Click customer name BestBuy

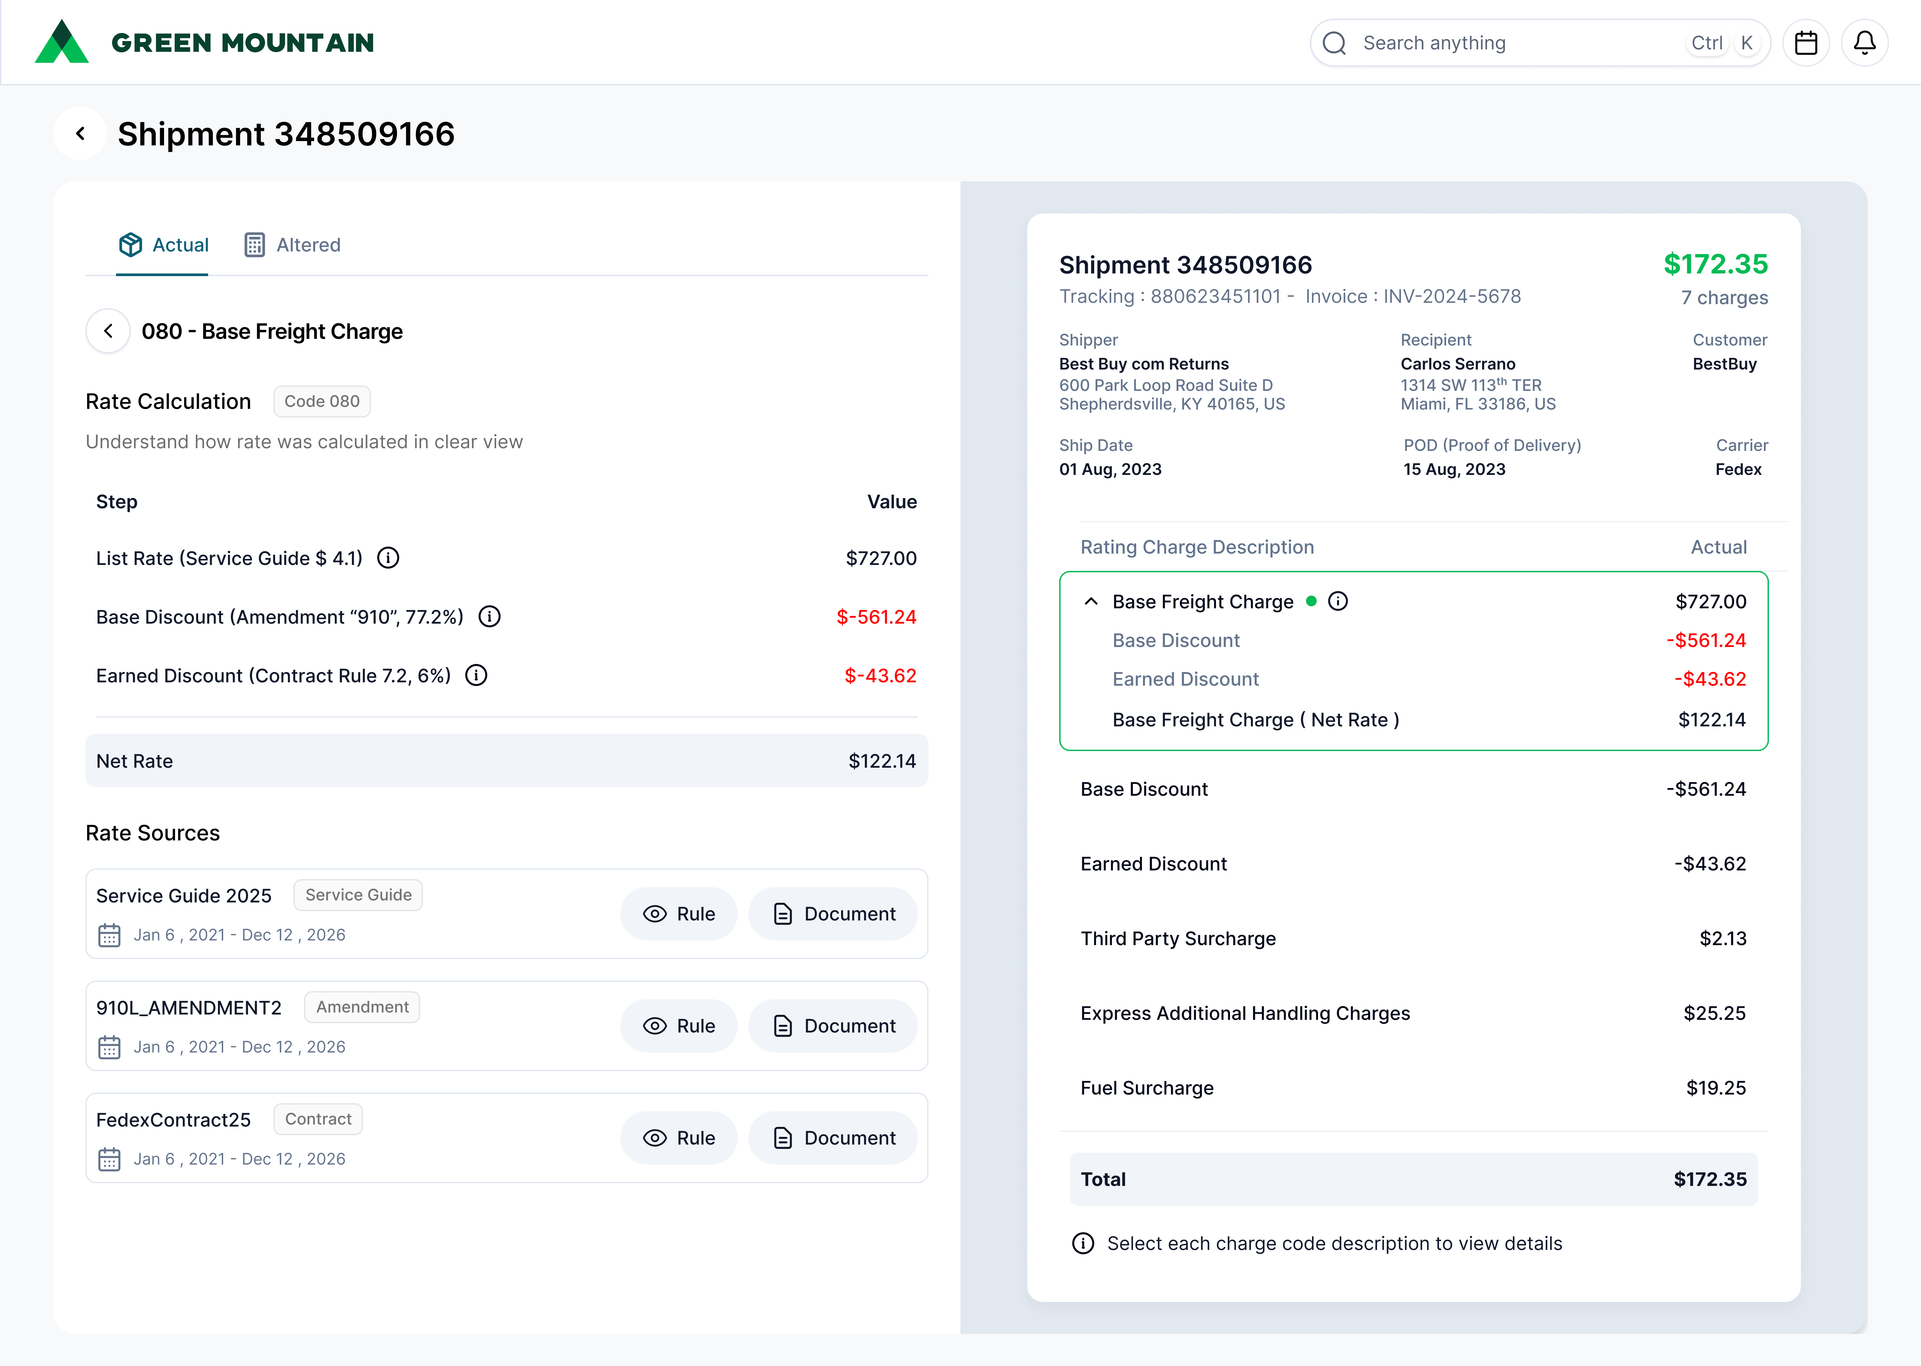[1724, 364]
